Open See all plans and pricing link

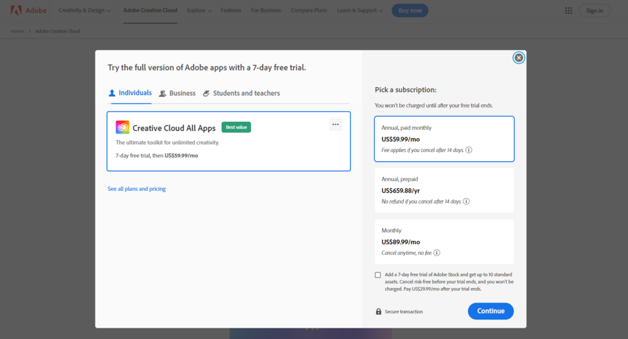[136, 189]
